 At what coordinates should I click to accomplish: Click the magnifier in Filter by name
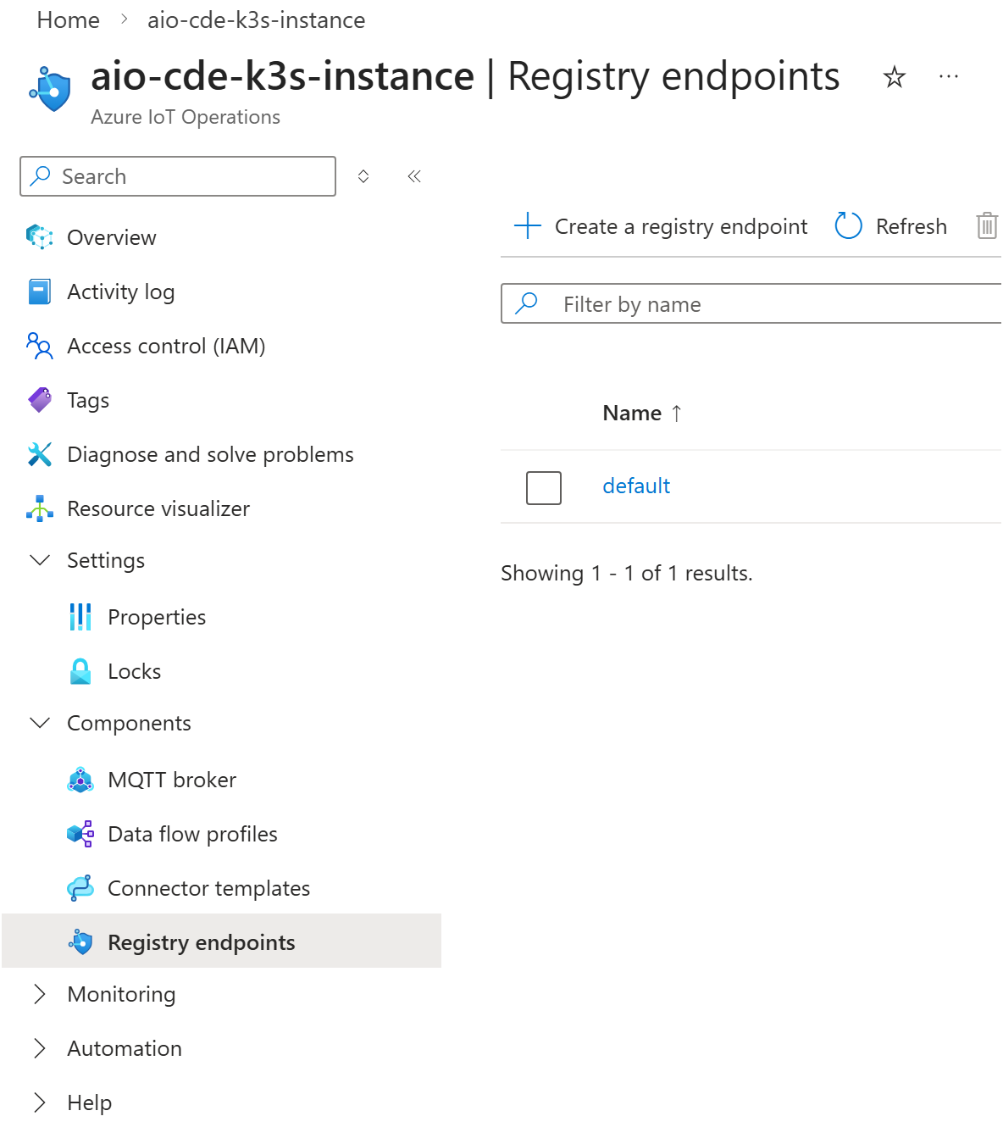pyautogui.click(x=527, y=303)
